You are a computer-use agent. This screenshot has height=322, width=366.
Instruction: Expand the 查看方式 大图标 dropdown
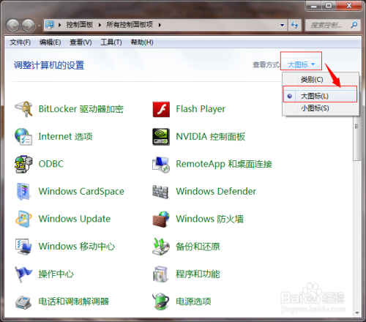[x=302, y=64]
